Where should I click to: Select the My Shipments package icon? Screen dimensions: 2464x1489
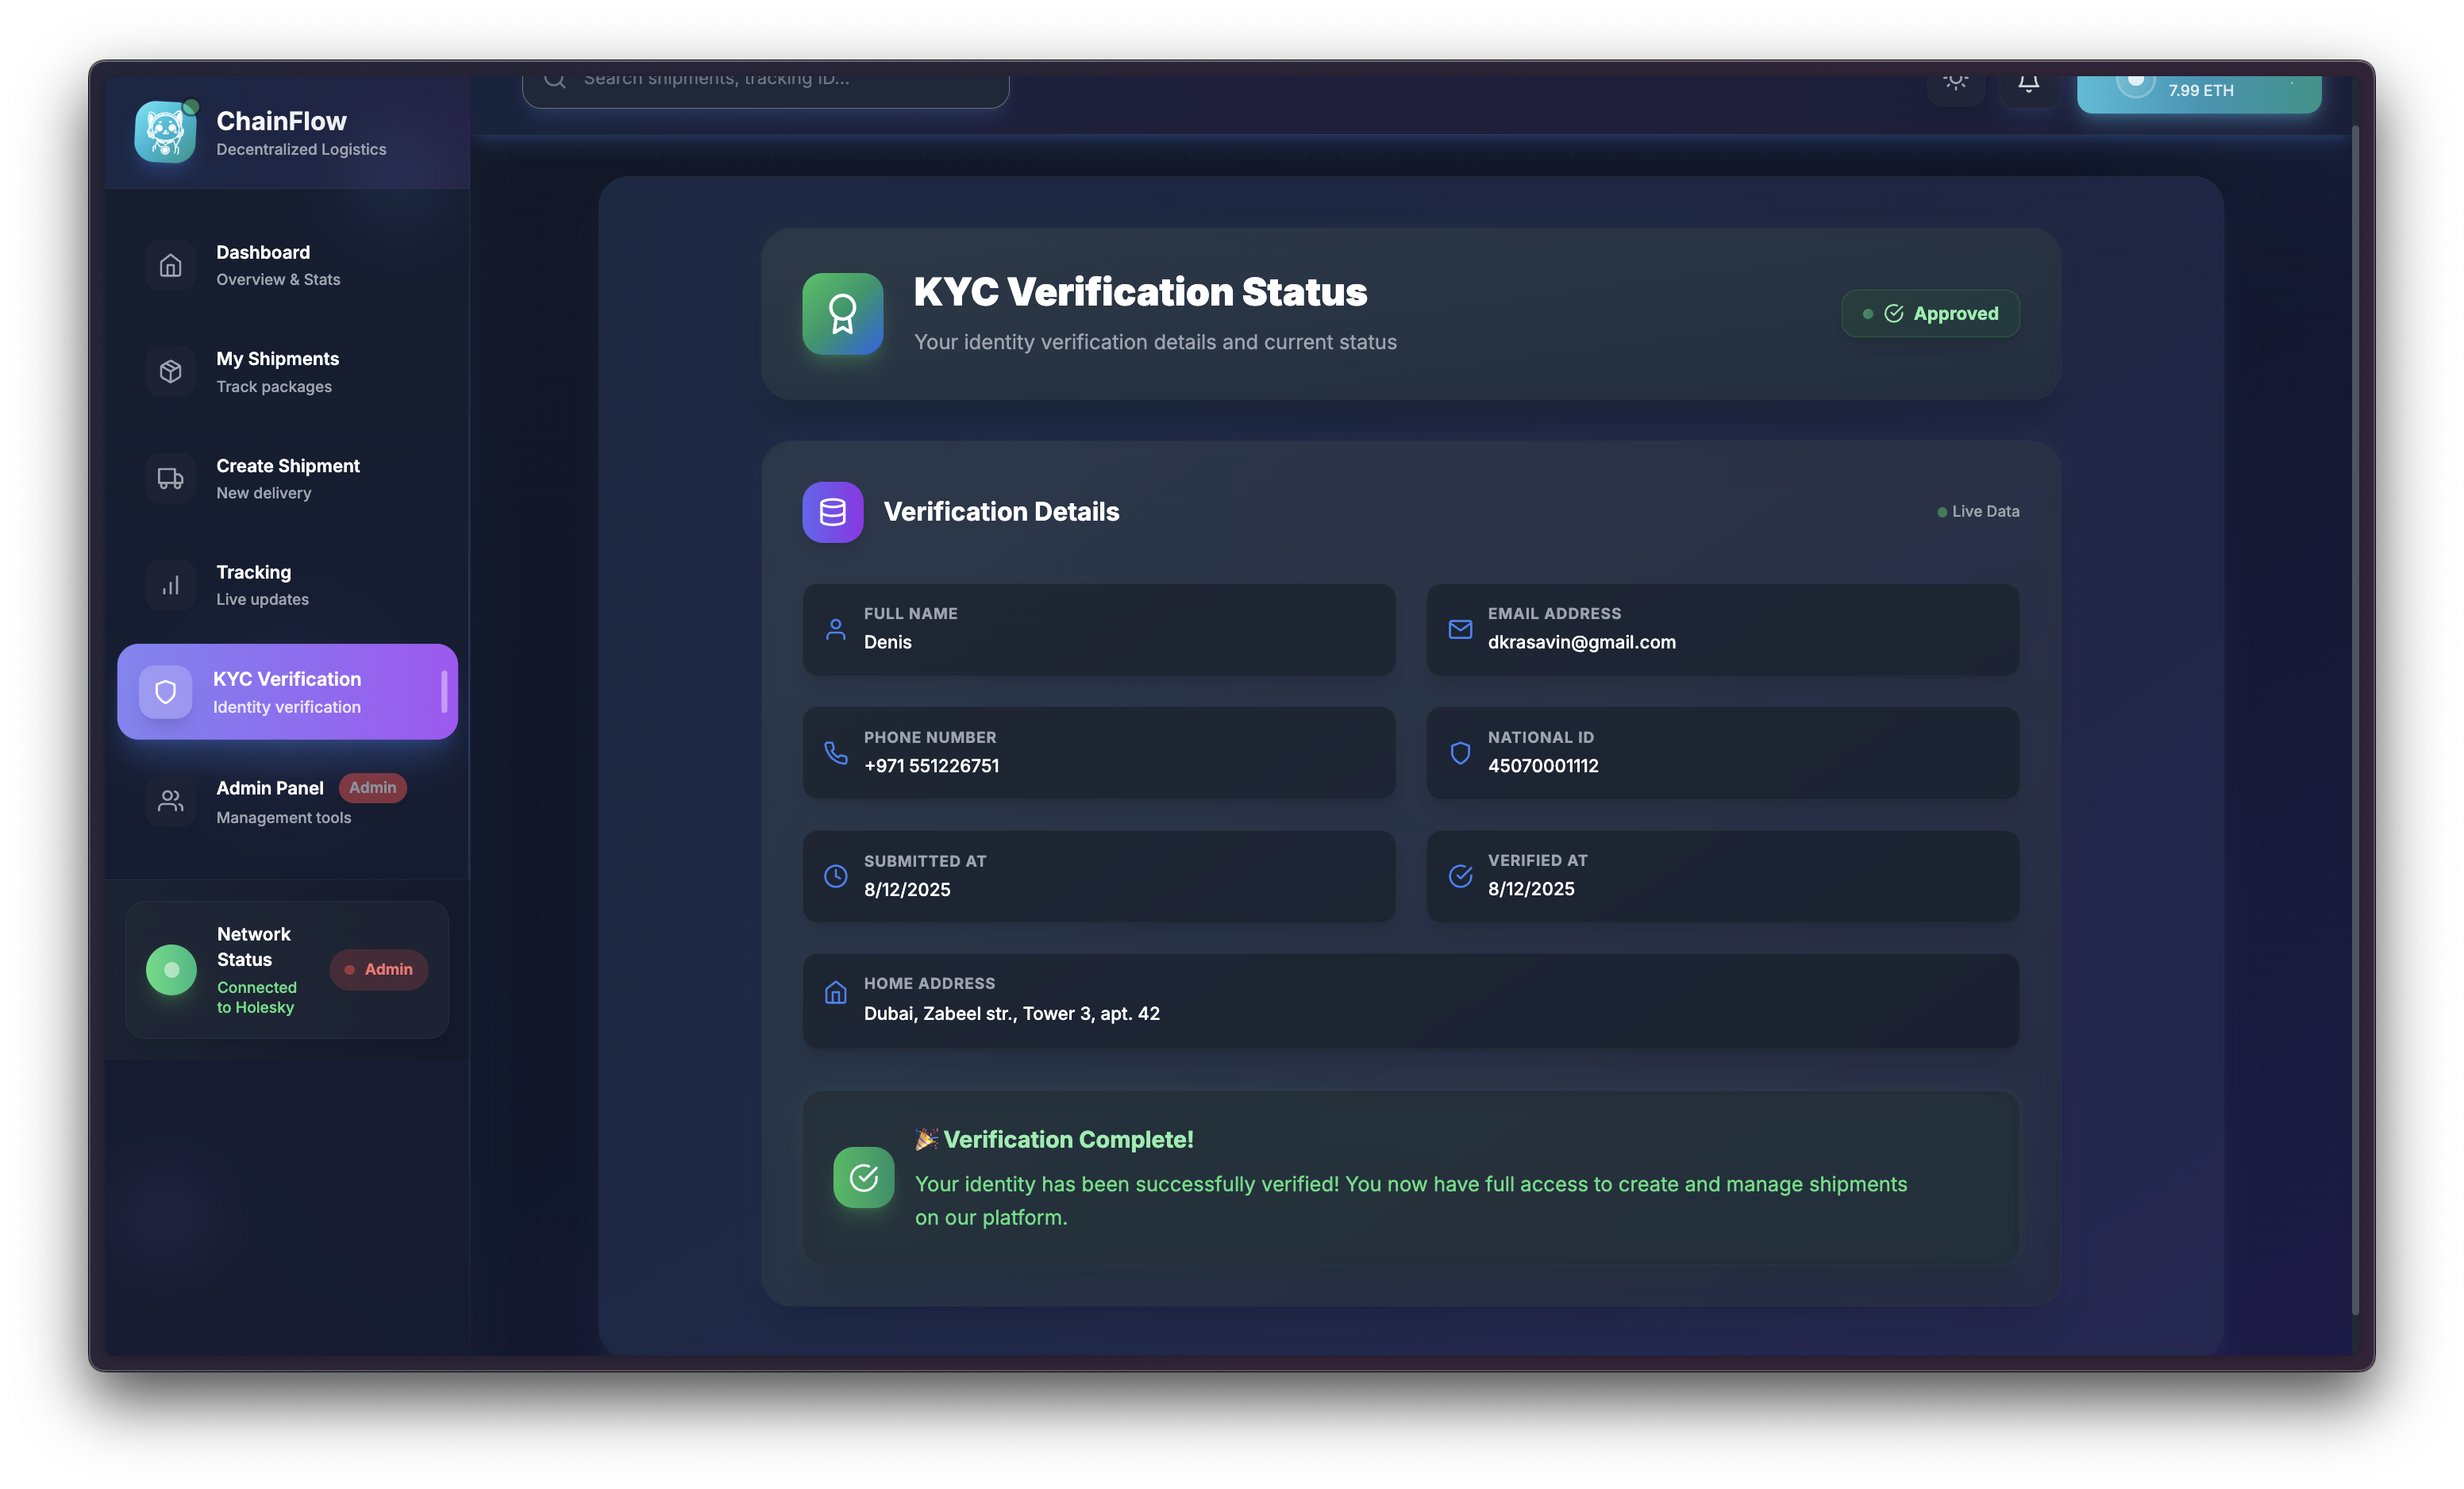(x=171, y=372)
